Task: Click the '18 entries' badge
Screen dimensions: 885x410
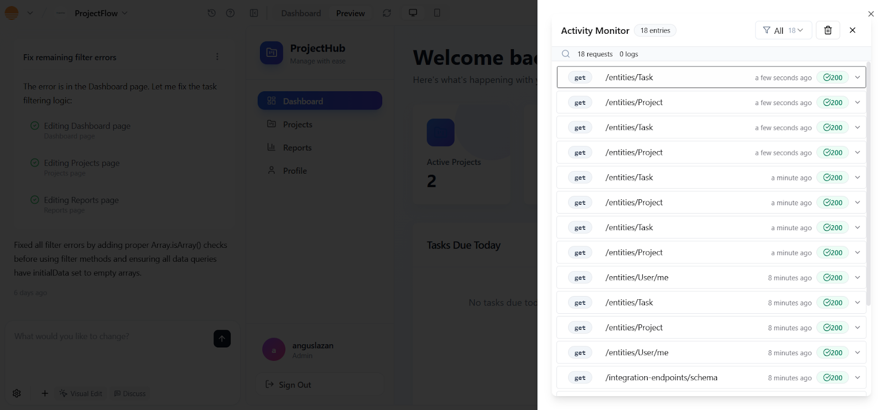Action: (x=655, y=30)
